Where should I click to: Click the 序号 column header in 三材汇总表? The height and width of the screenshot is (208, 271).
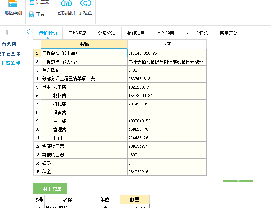coord(39,200)
